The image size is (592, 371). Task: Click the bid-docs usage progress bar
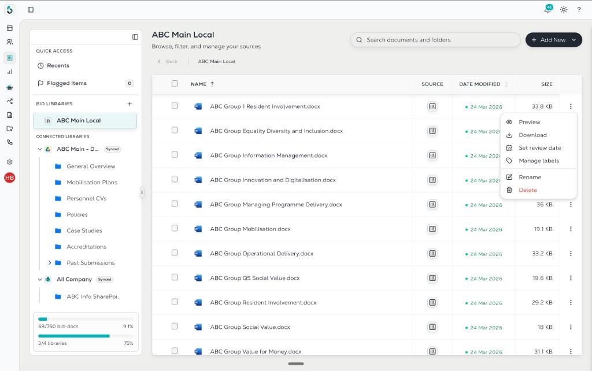(x=86, y=320)
